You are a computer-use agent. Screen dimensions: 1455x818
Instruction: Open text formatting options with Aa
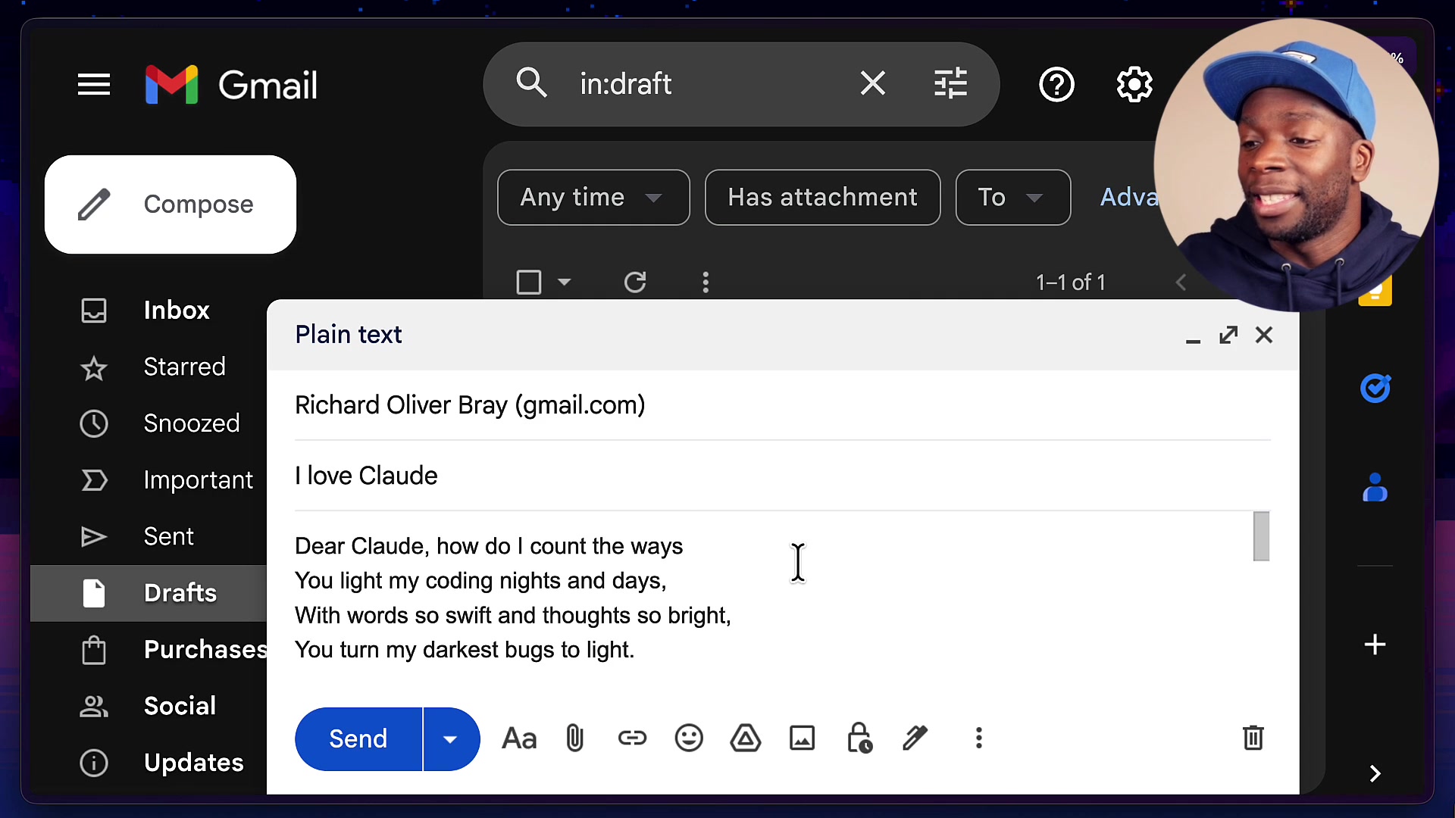tap(518, 738)
